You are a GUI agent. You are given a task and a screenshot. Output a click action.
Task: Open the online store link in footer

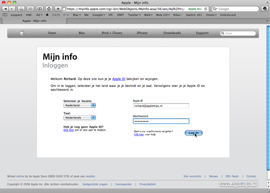point(20,176)
